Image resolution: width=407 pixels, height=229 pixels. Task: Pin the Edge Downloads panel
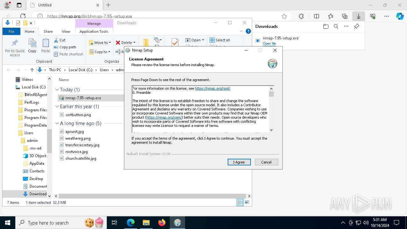(356, 26)
